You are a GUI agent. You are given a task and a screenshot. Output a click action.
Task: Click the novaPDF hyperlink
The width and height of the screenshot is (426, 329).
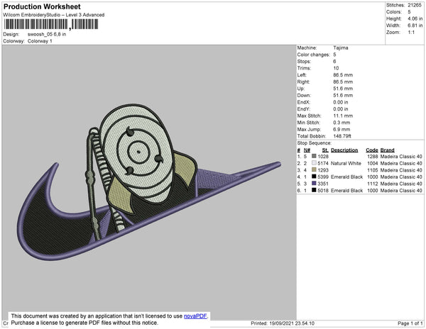(195, 316)
